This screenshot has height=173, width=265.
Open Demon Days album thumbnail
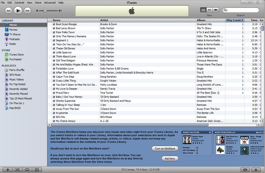[x=187, y=140]
